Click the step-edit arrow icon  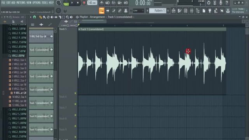point(108,10)
